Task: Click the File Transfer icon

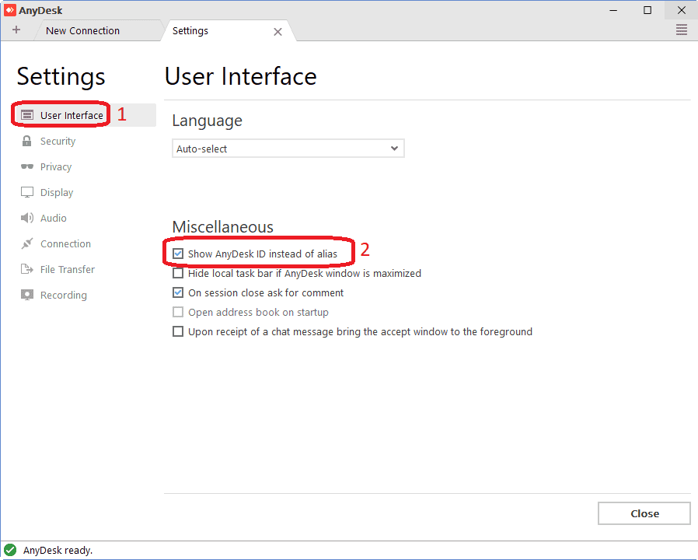Action: (x=27, y=269)
